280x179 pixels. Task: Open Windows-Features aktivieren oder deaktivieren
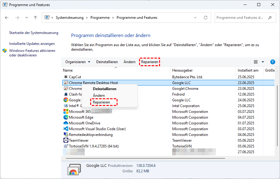32,53
